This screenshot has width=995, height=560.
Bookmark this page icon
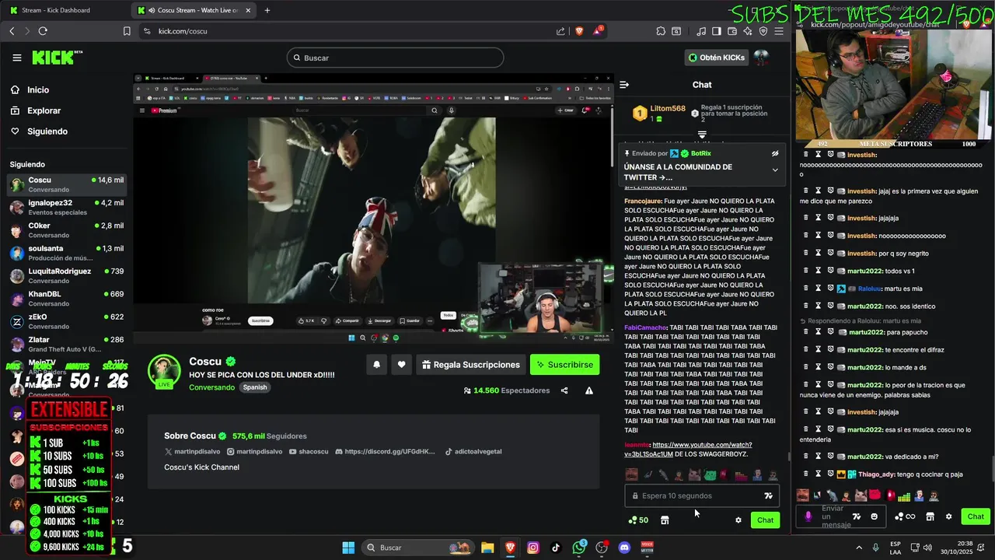127,31
